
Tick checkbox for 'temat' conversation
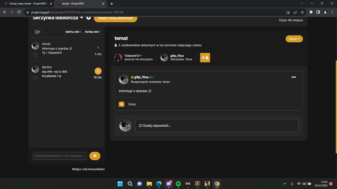click(x=35, y=55)
